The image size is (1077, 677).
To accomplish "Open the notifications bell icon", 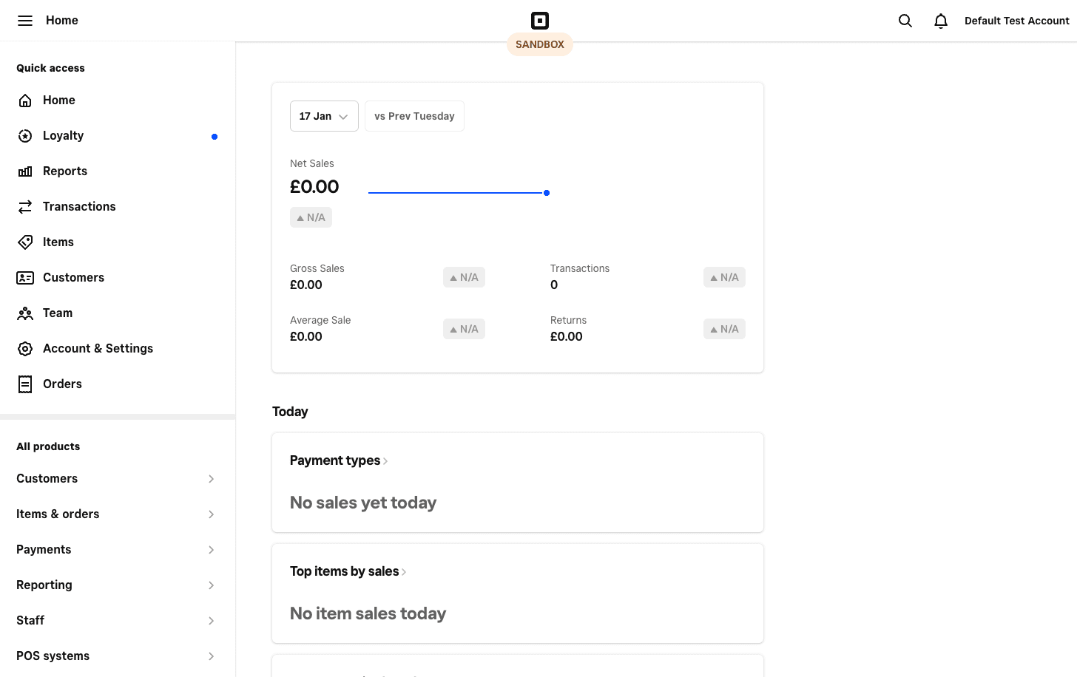I will click(940, 21).
